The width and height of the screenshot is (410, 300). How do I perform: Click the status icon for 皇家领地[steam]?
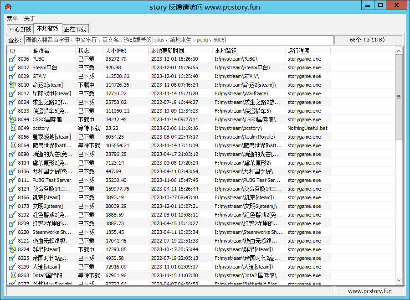point(12,137)
